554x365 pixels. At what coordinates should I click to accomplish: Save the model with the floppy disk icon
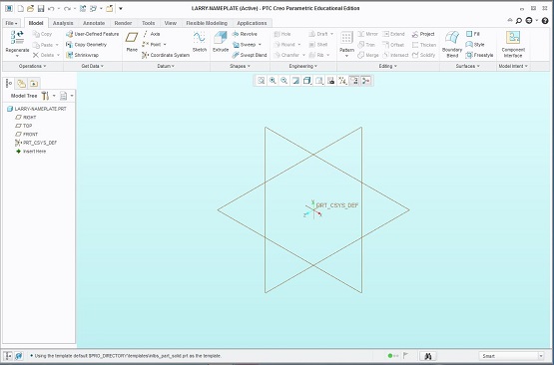click(x=41, y=8)
